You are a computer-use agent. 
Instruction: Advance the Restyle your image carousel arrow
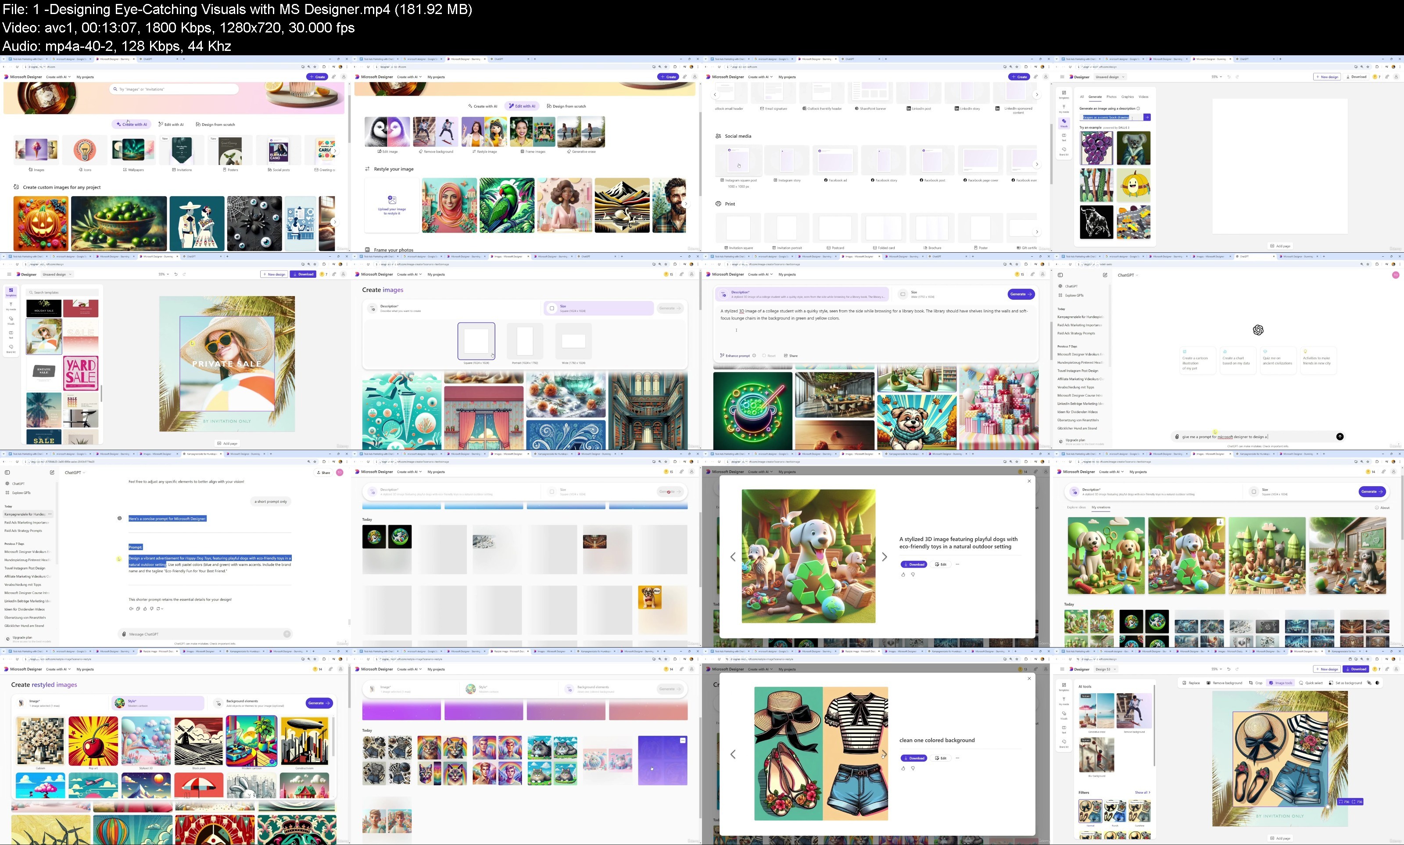(x=685, y=203)
